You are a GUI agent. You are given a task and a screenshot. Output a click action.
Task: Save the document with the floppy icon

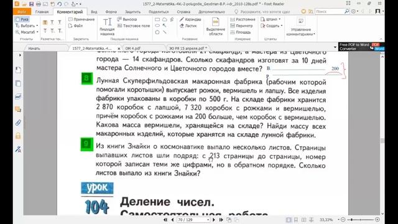[31, 4]
